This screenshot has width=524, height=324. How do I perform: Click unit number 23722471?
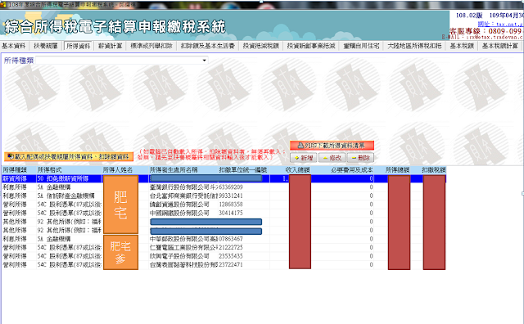pyautogui.click(x=231, y=265)
